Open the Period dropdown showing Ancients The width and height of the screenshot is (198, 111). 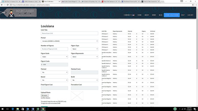[x=69, y=41]
